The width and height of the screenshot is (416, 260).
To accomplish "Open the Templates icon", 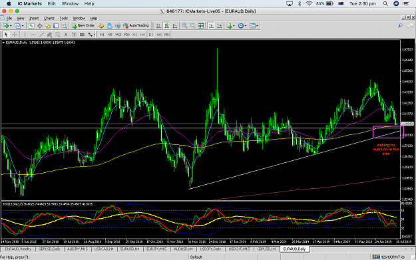I will (252, 26).
